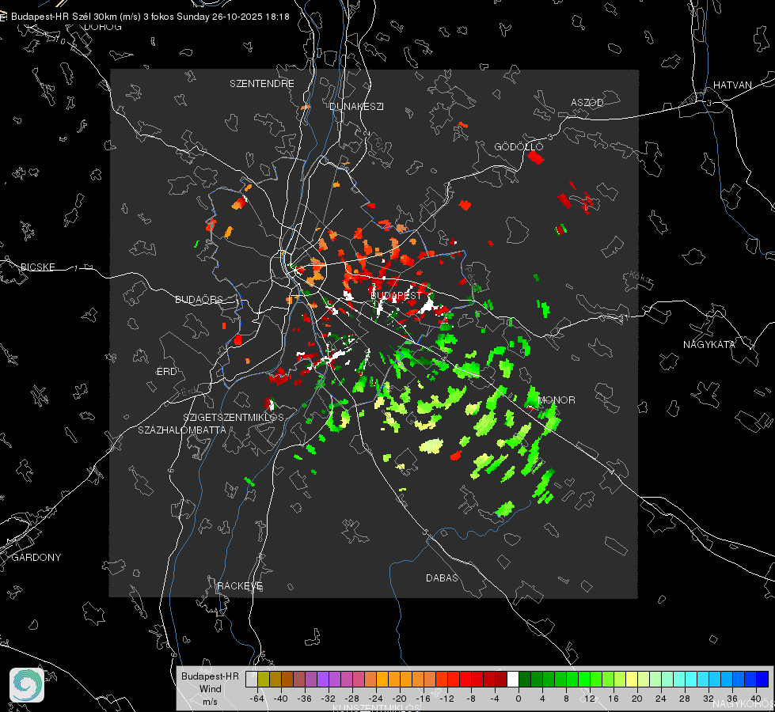Pick the gray leftmost legend swatch
The width and height of the screenshot is (775, 712).
[x=252, y=679]
